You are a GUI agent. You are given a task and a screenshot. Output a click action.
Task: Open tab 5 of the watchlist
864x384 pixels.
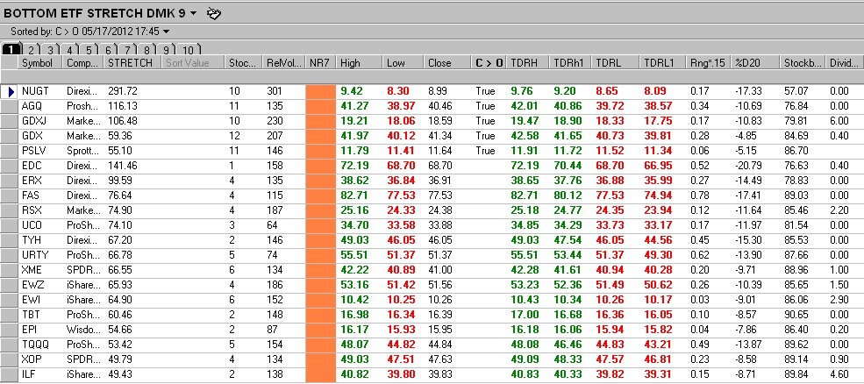click(x=89, y=49)
